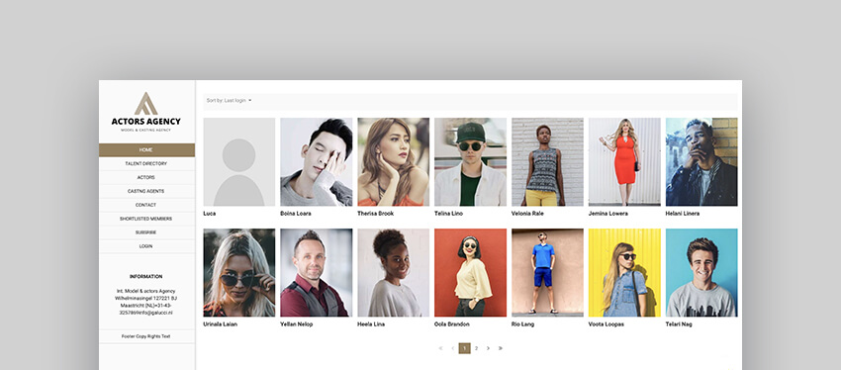
Task: Go to next page single-arrow icon
Action: [488, 348]
